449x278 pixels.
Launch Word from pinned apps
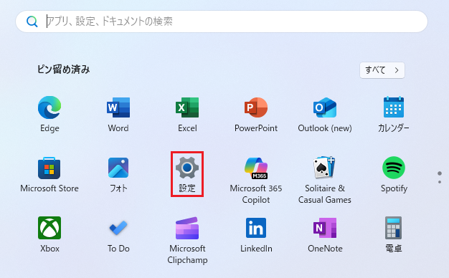(118, 114)
